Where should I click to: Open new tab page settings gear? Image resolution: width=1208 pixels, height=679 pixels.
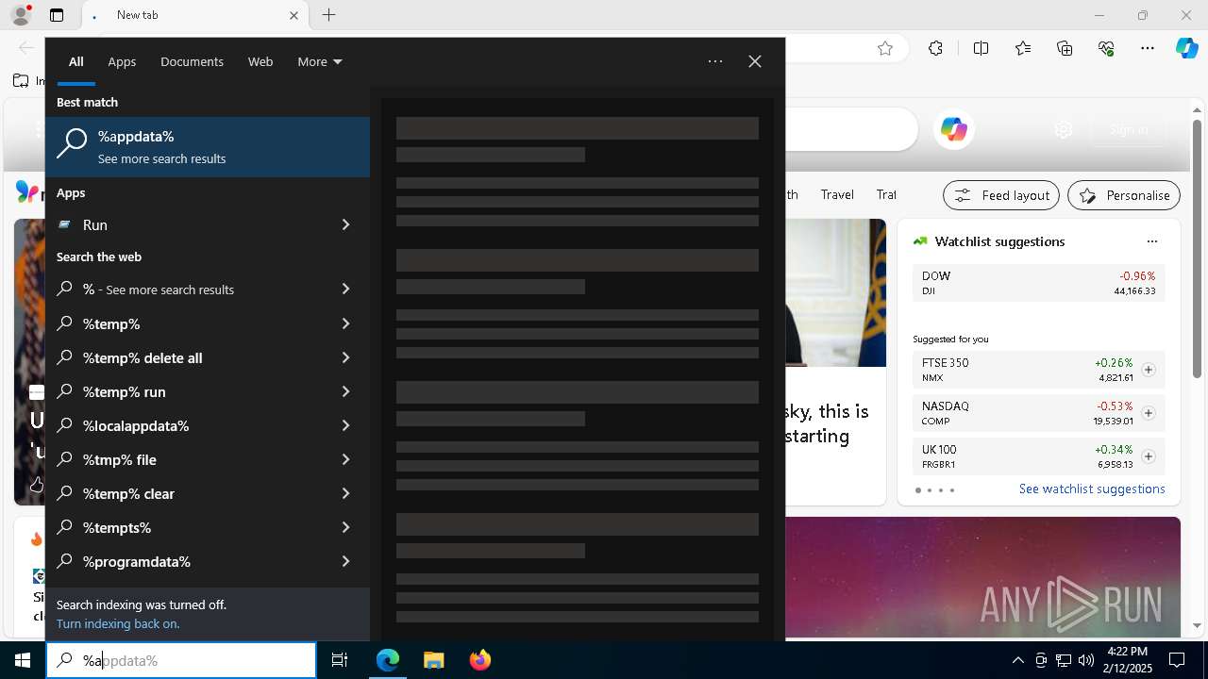(1064, 129)
